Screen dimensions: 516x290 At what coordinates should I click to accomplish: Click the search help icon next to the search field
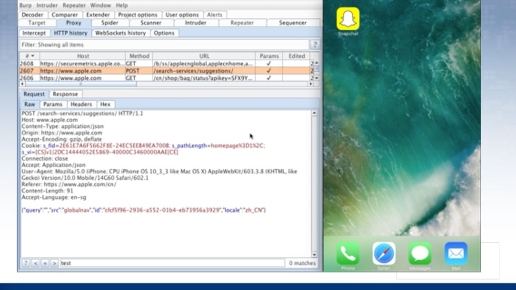[x=26, y=263]
